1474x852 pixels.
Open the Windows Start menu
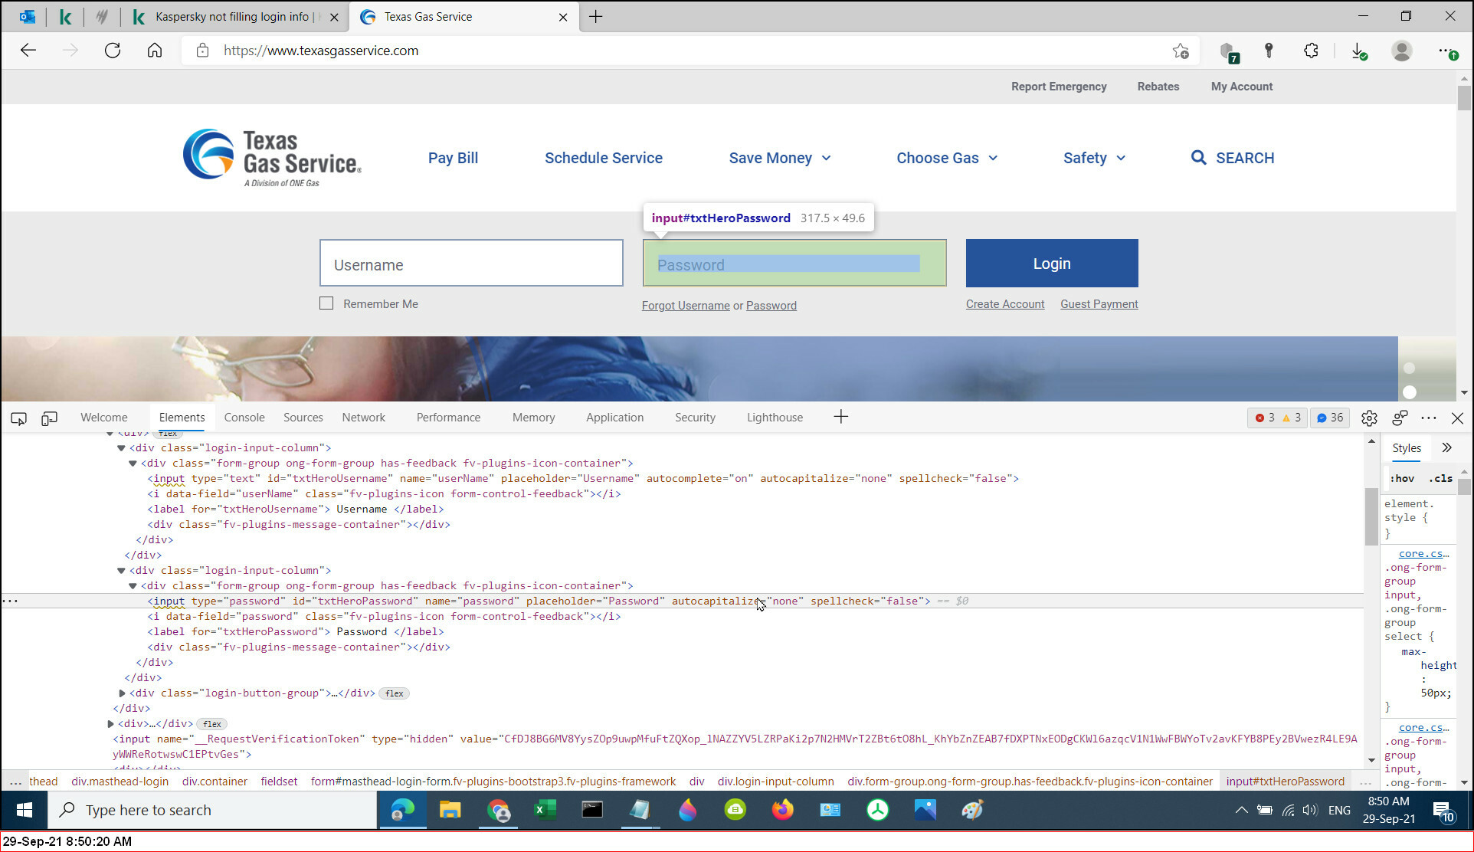tap(24, 810)
